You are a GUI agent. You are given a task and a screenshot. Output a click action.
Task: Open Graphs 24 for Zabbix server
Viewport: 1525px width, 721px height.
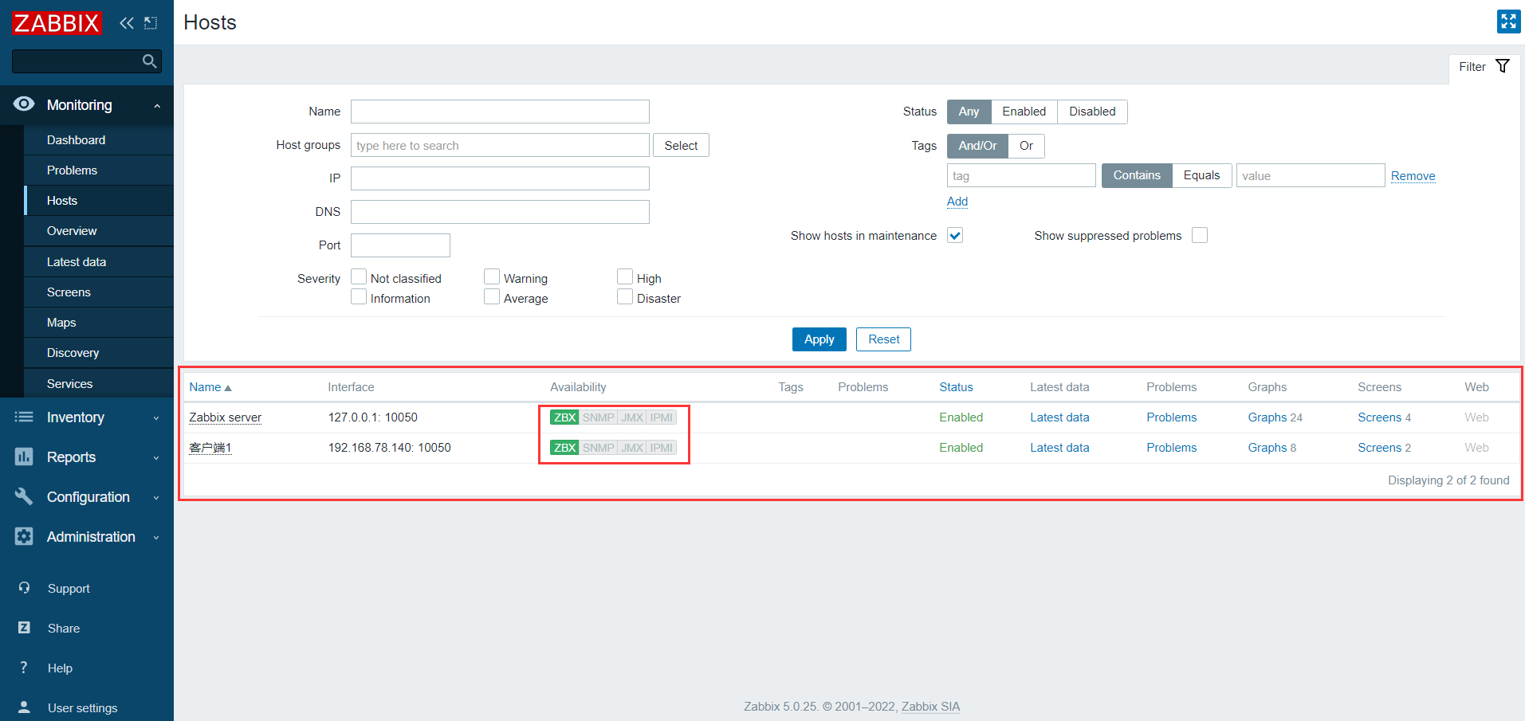(x=1275, y=417)
